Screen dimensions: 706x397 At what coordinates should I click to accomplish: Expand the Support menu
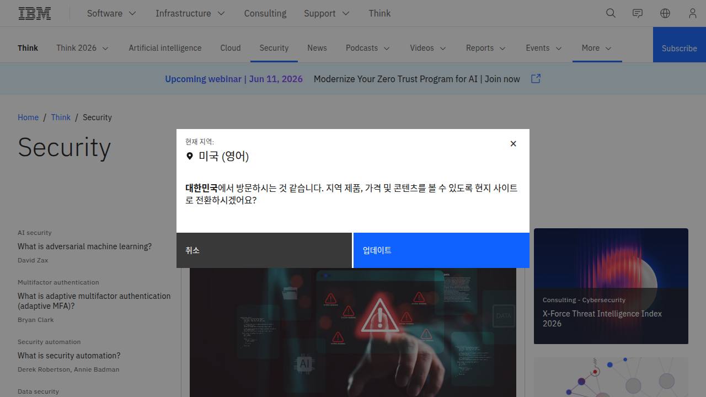tap(327, 13)
